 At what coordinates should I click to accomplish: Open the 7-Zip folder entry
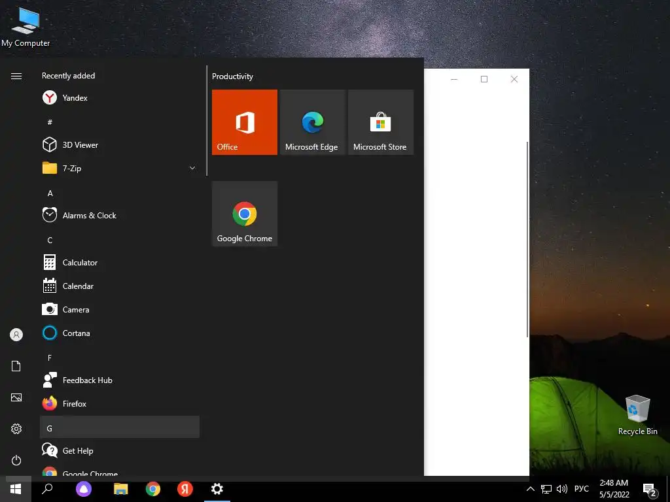point(120,168)
